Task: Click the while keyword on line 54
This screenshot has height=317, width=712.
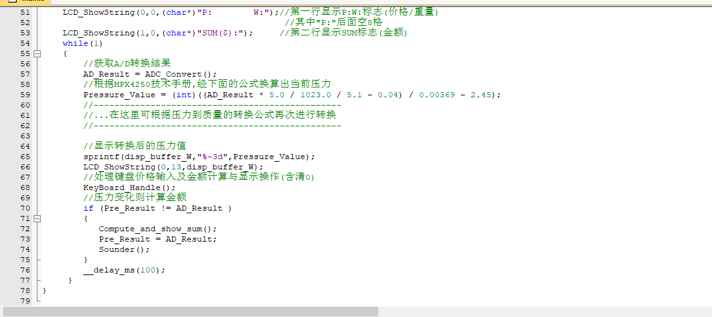Action: [75, 43]
